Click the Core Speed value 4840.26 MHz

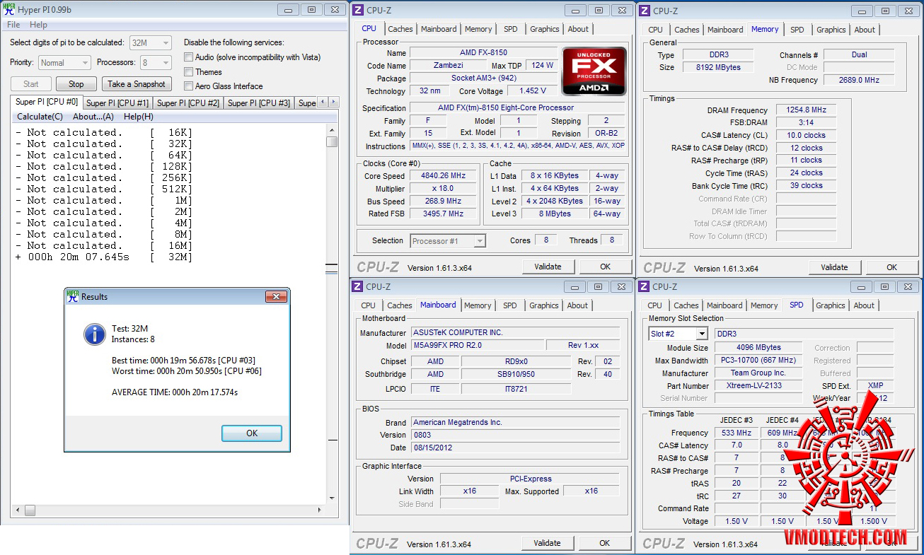(444, 175)
